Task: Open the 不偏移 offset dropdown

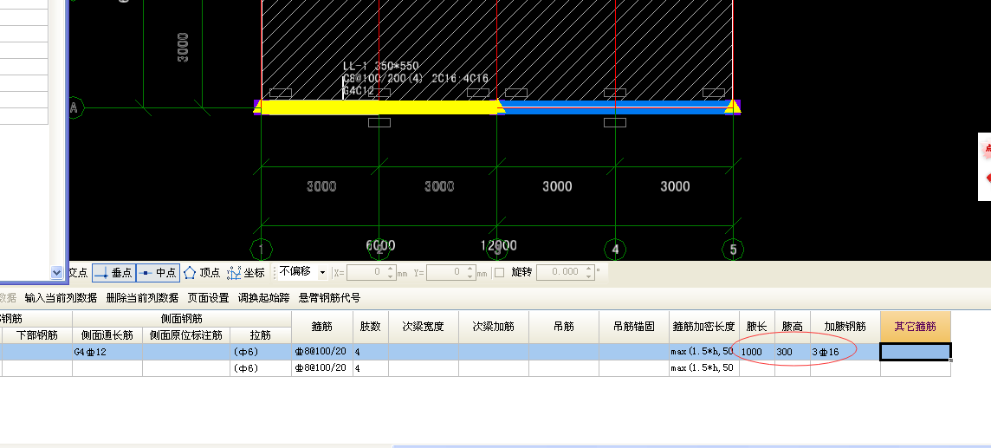Action: pyautogui.click(x=322, y=272)
